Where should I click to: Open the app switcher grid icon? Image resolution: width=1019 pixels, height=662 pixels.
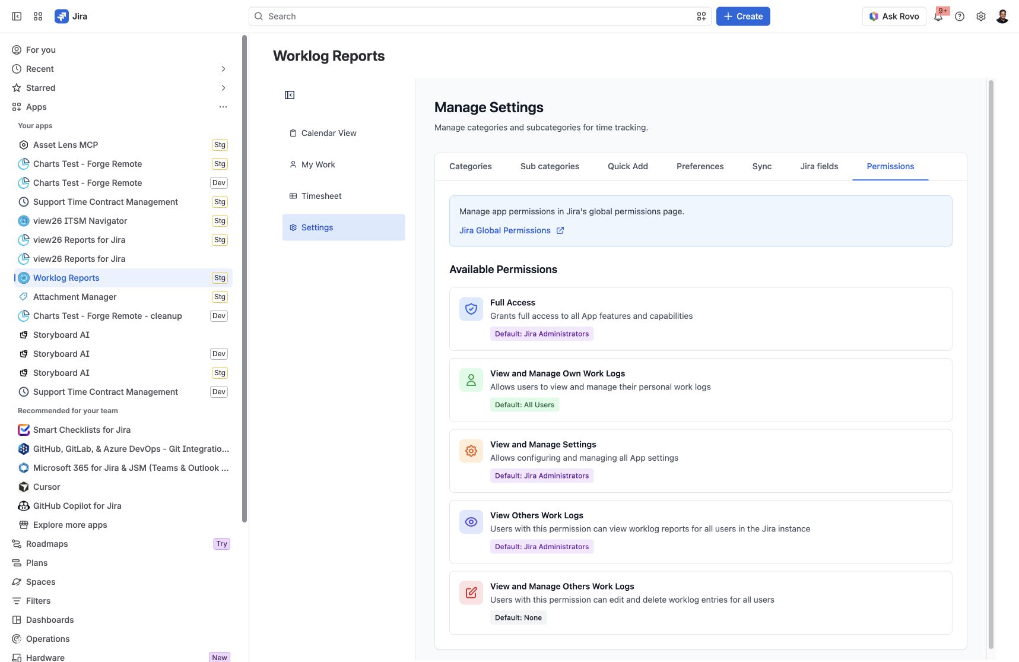[38, 17]
